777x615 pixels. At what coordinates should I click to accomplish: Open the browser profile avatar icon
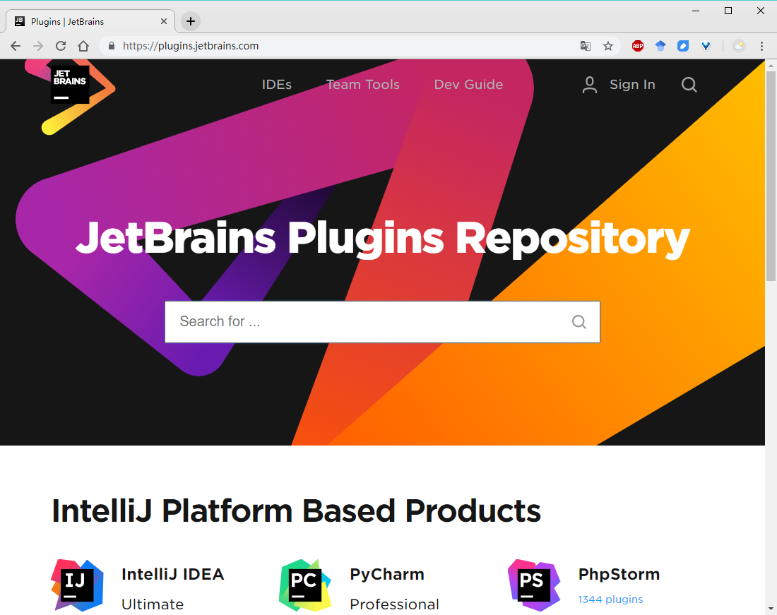click(x=739, y=46)
